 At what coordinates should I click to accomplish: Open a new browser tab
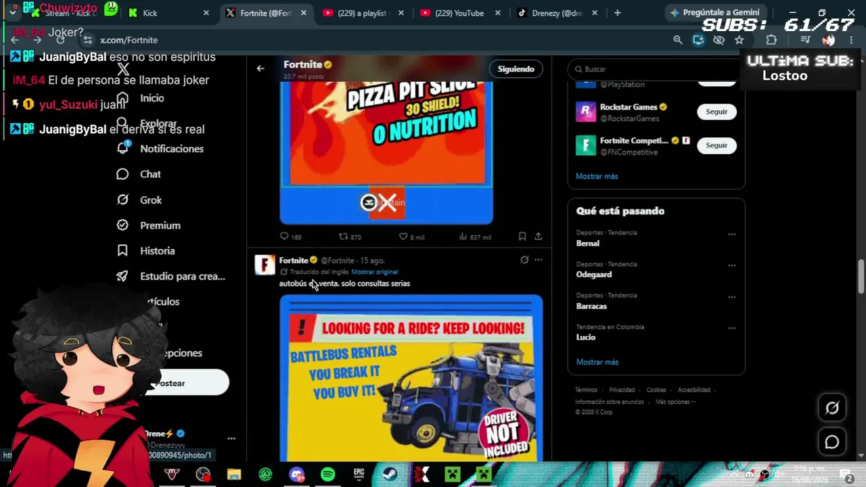(617, 13)
